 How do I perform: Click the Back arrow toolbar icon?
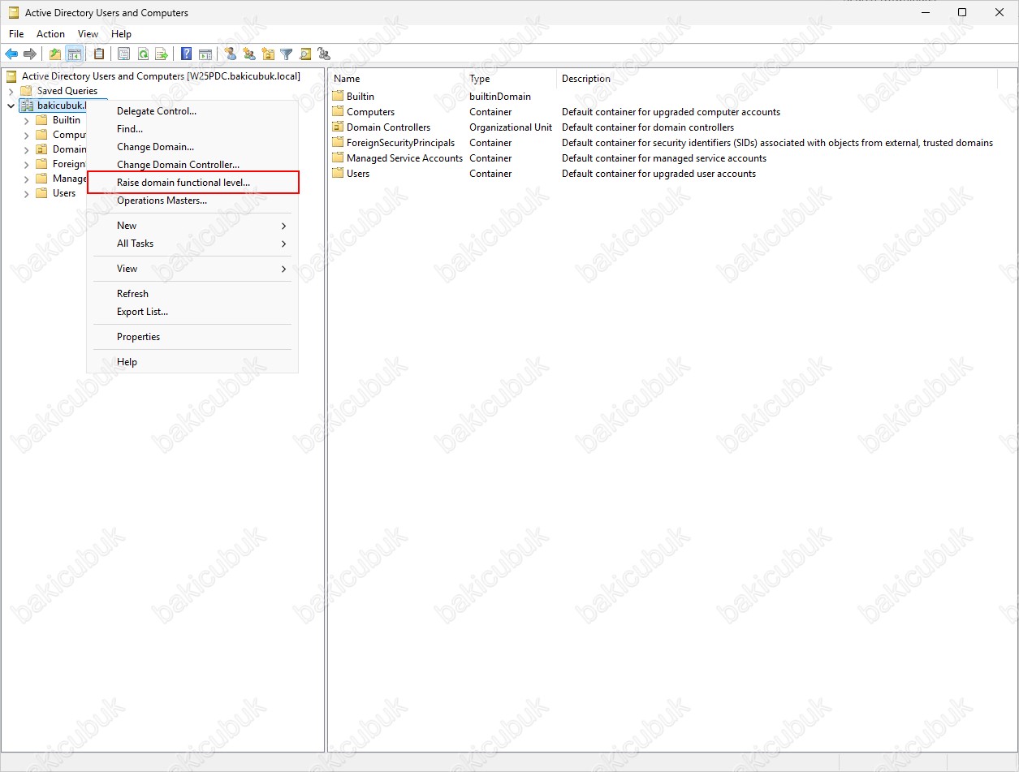click(x=11, y=54)
